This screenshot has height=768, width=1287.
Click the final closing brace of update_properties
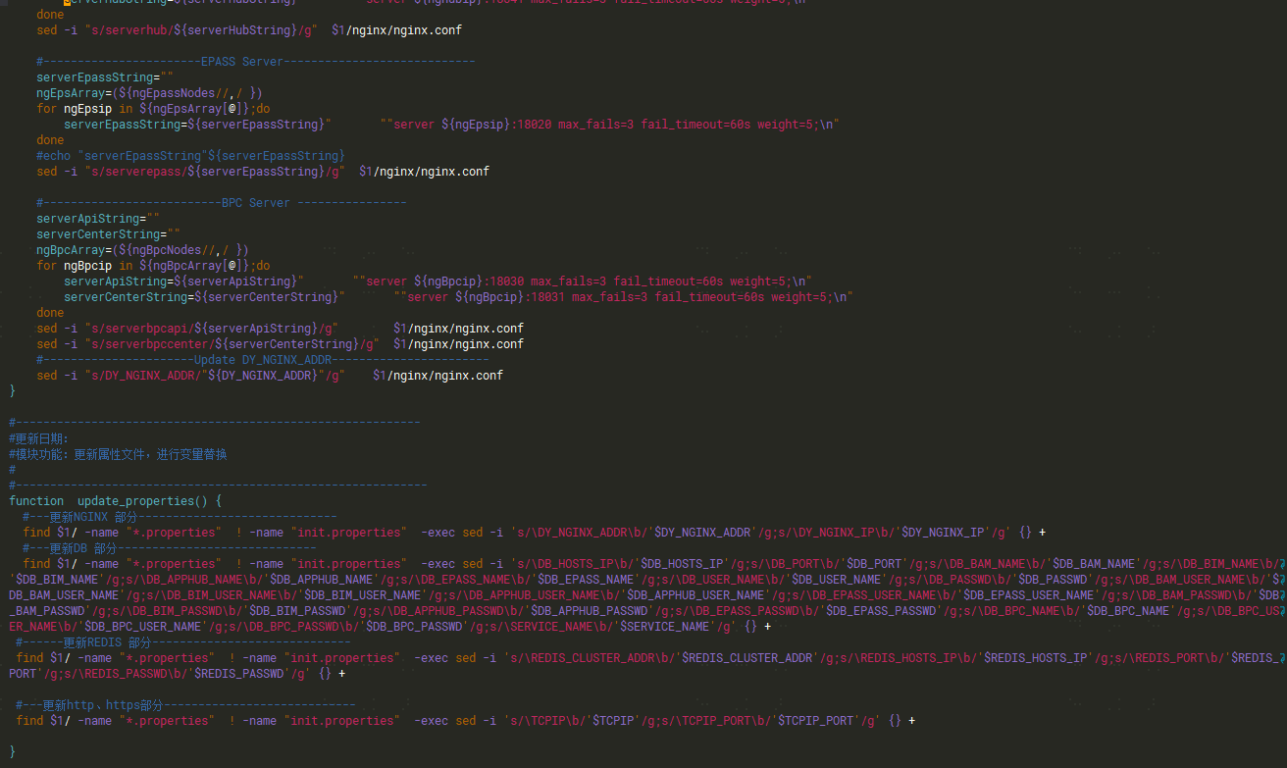[12, 752]
